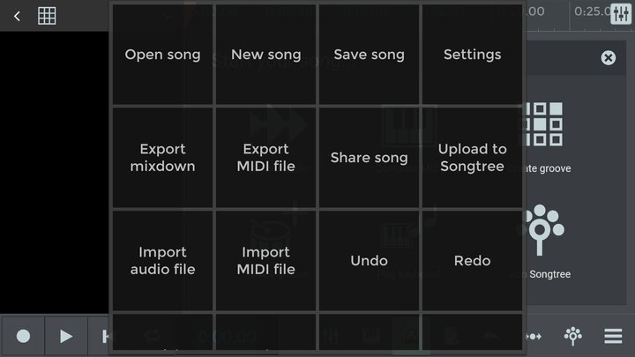Select the groove grid icon

tap(544, 124)
